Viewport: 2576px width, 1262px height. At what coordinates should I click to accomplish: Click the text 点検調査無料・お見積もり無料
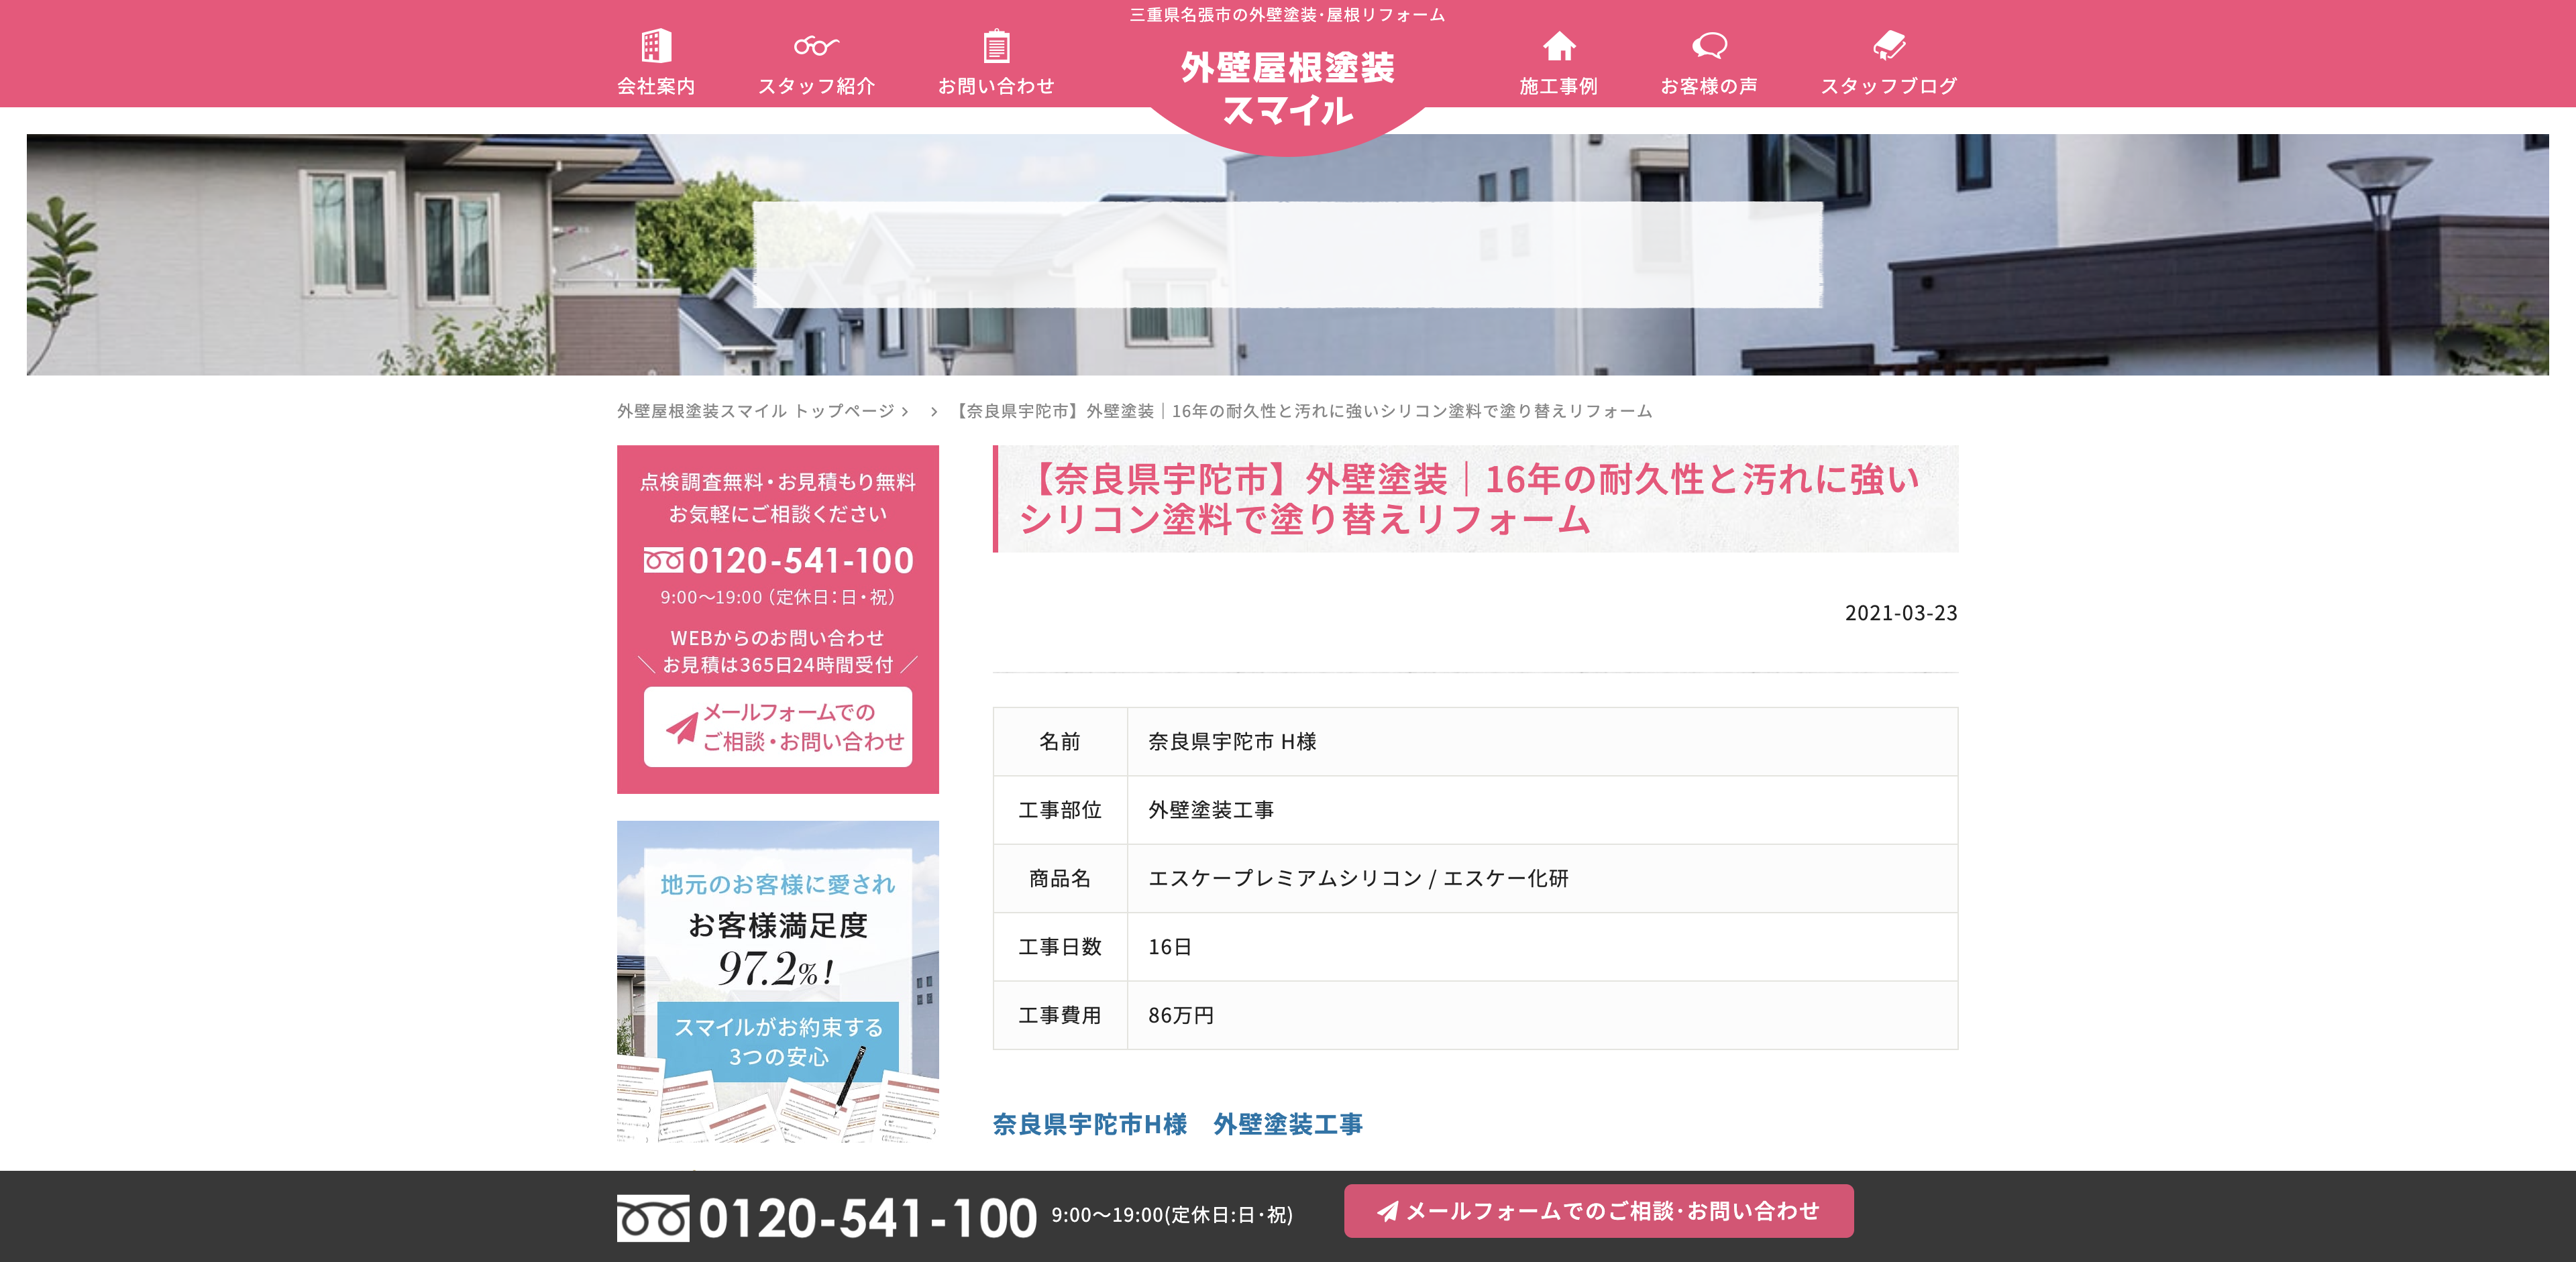coord(778,483)
